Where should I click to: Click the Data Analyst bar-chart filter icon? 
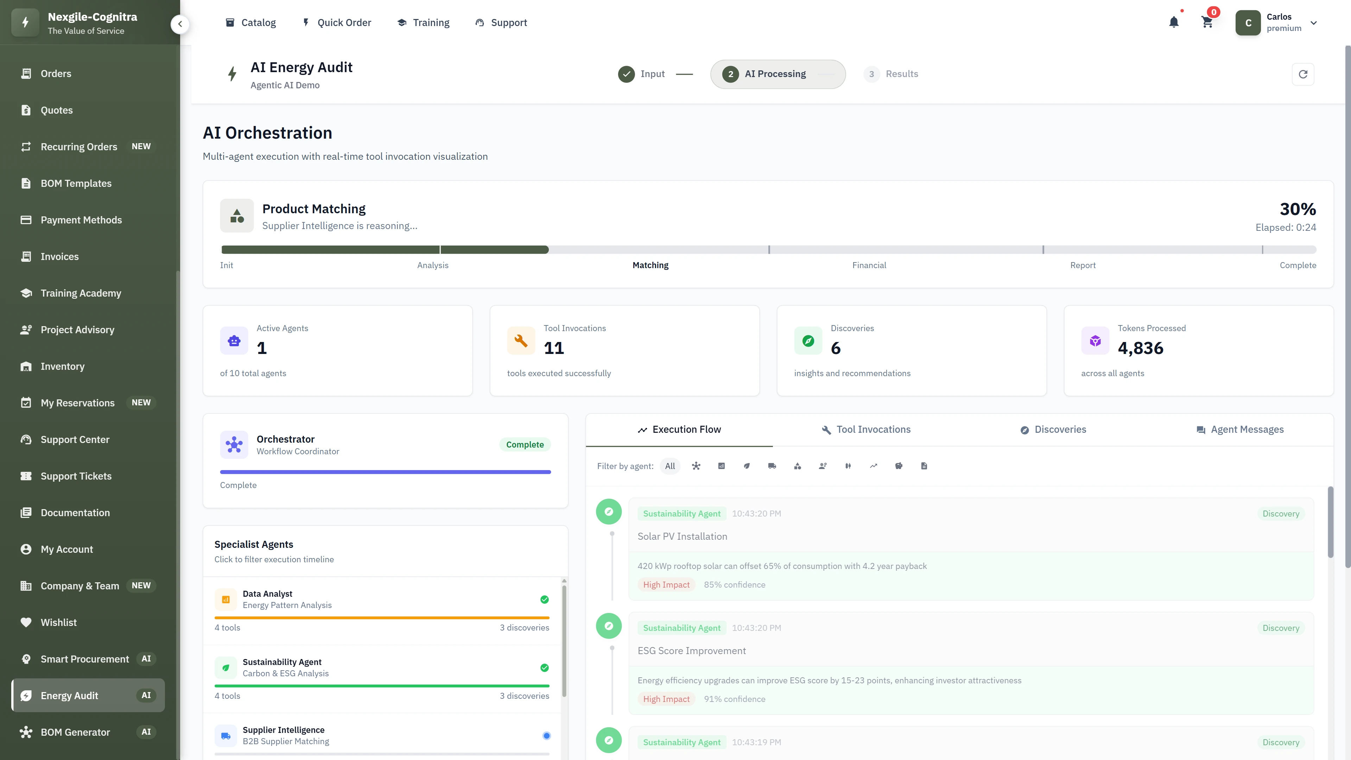[x=721, y=466]
